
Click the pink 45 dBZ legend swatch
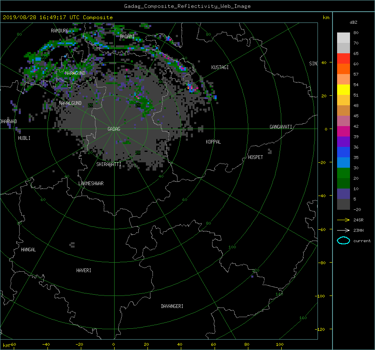[x=343, y=121]
